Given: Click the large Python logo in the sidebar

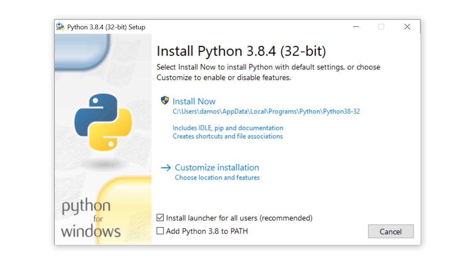Looking at the screenshot, I should [103, 122].
